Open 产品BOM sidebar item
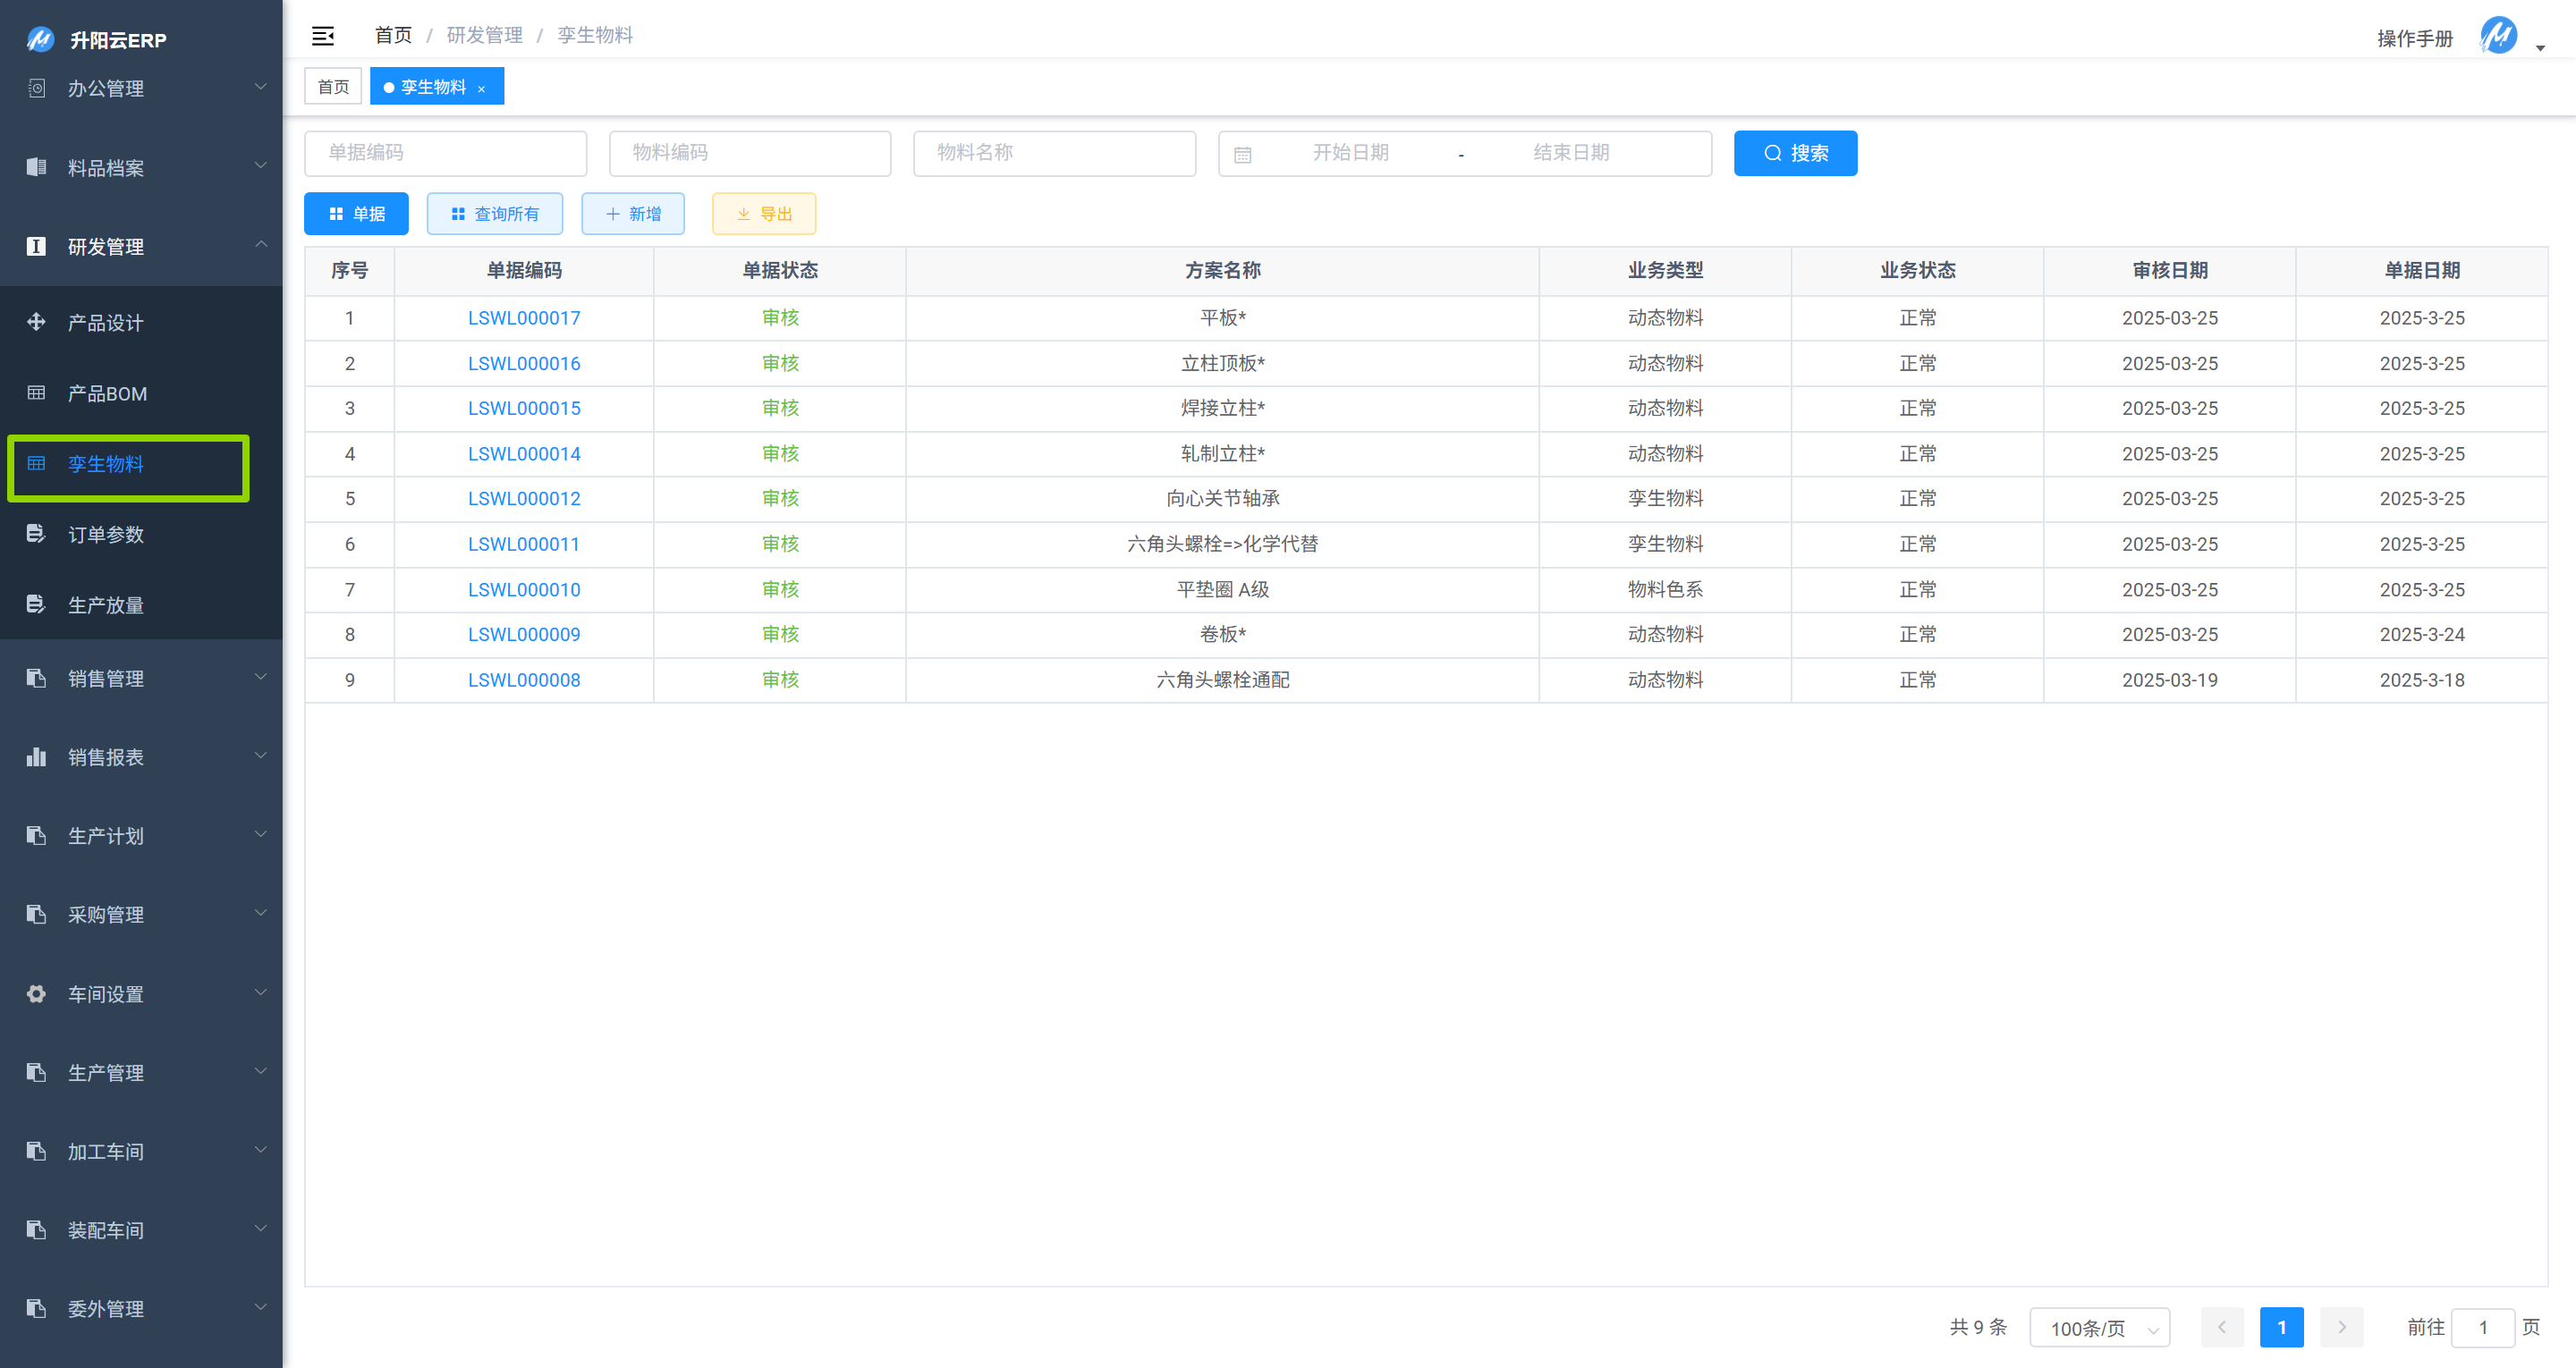The image size is (2576, 1368). click(x=107, y=394)
